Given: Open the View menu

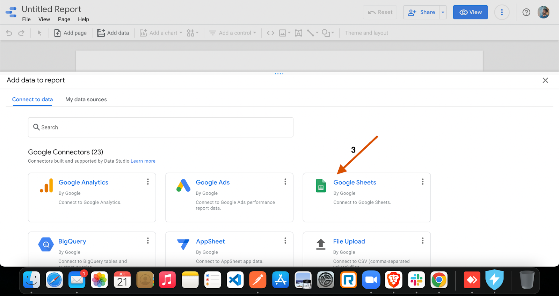Looking at the screenshot, I should point(44,19).
